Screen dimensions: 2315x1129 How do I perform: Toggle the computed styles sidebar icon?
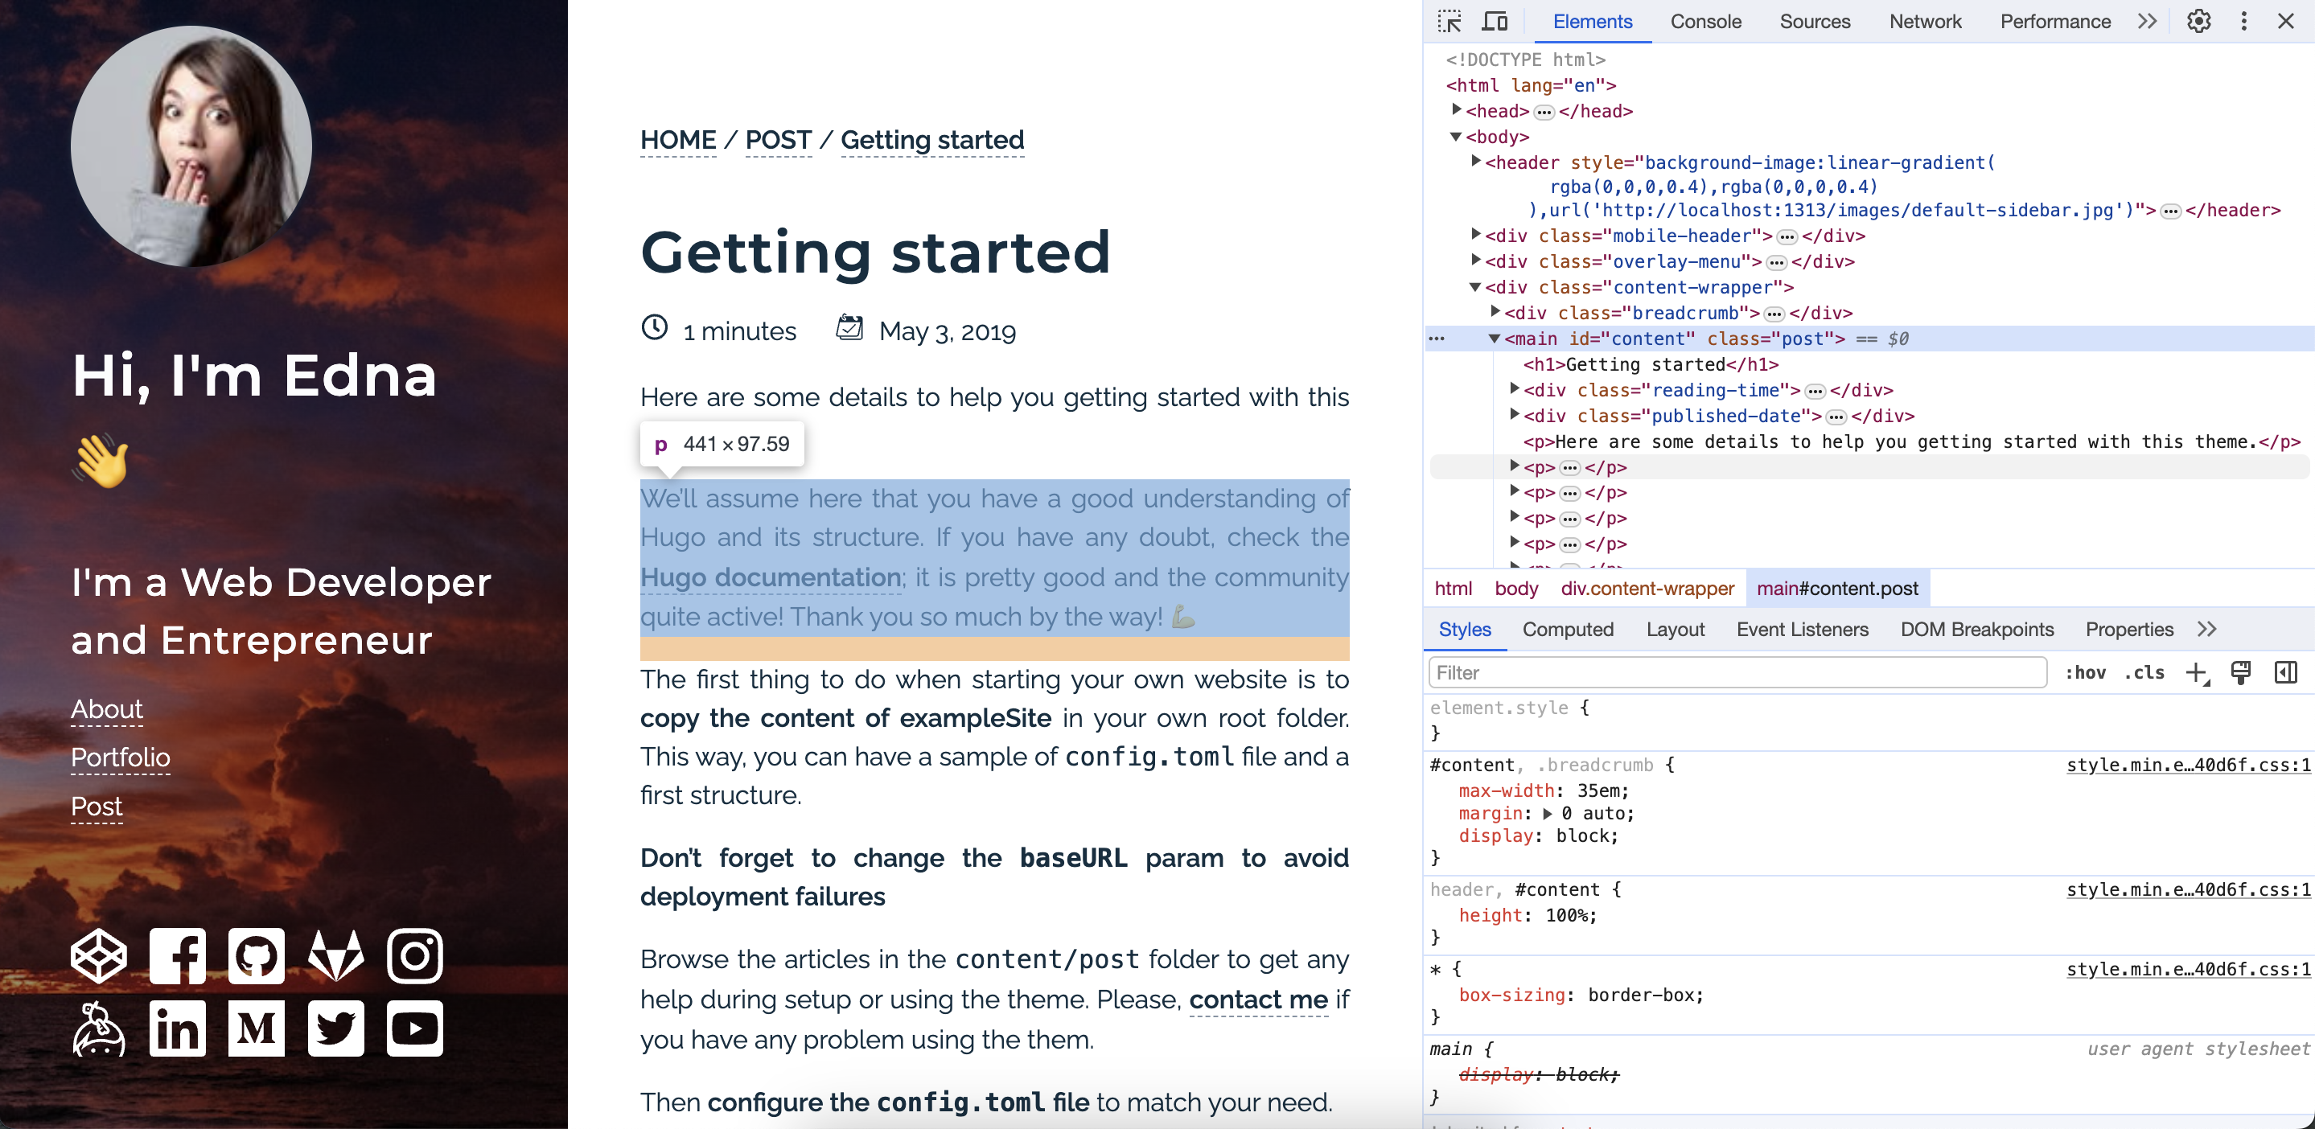(2285, 673)
